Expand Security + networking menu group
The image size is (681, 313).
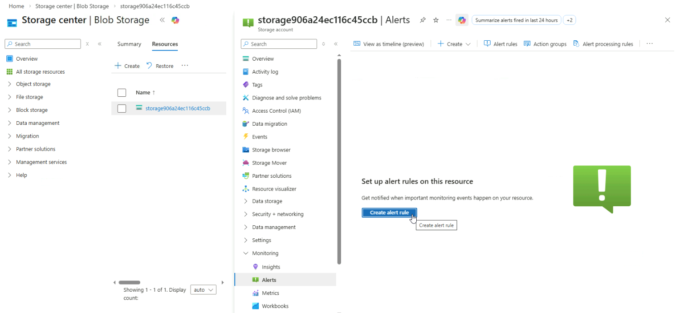(x=246, y=214)
